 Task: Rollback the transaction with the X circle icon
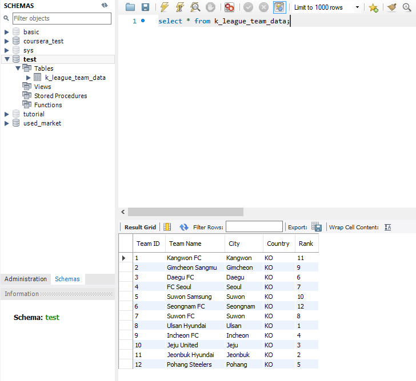coord(263,7)
